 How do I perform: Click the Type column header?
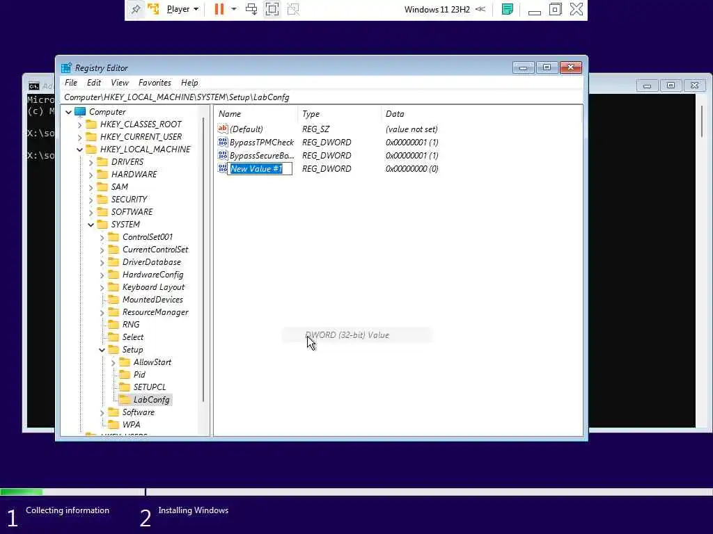coord(339,114)
